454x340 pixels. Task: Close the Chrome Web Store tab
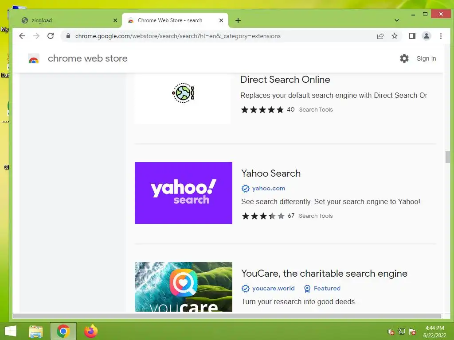(221, 20)
